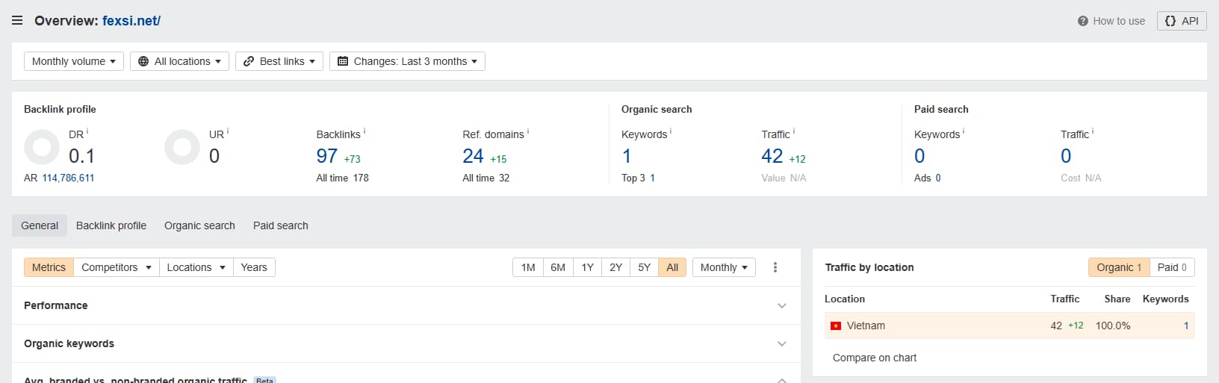
Task: Select the Years chart mode
Action: click(x=254, y=267)
